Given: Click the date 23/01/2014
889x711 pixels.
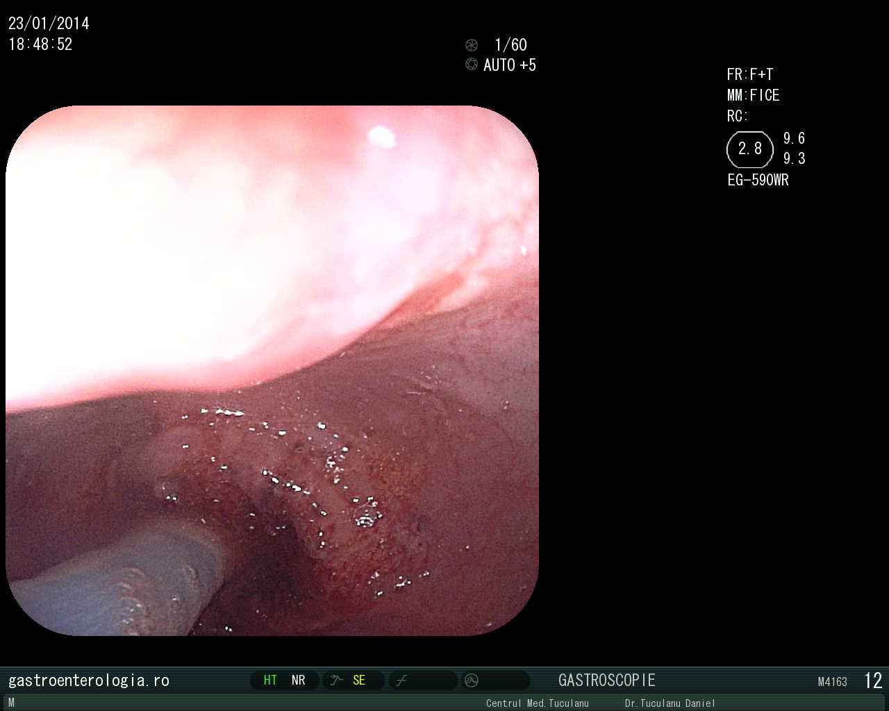Looking at the screenshot, I should point(49,23).
